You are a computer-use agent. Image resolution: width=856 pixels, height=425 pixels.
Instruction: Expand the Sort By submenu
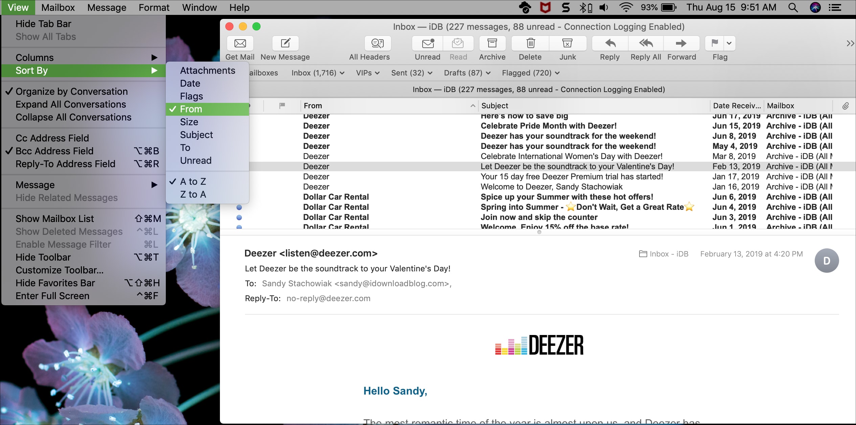[x=84, y=70]
